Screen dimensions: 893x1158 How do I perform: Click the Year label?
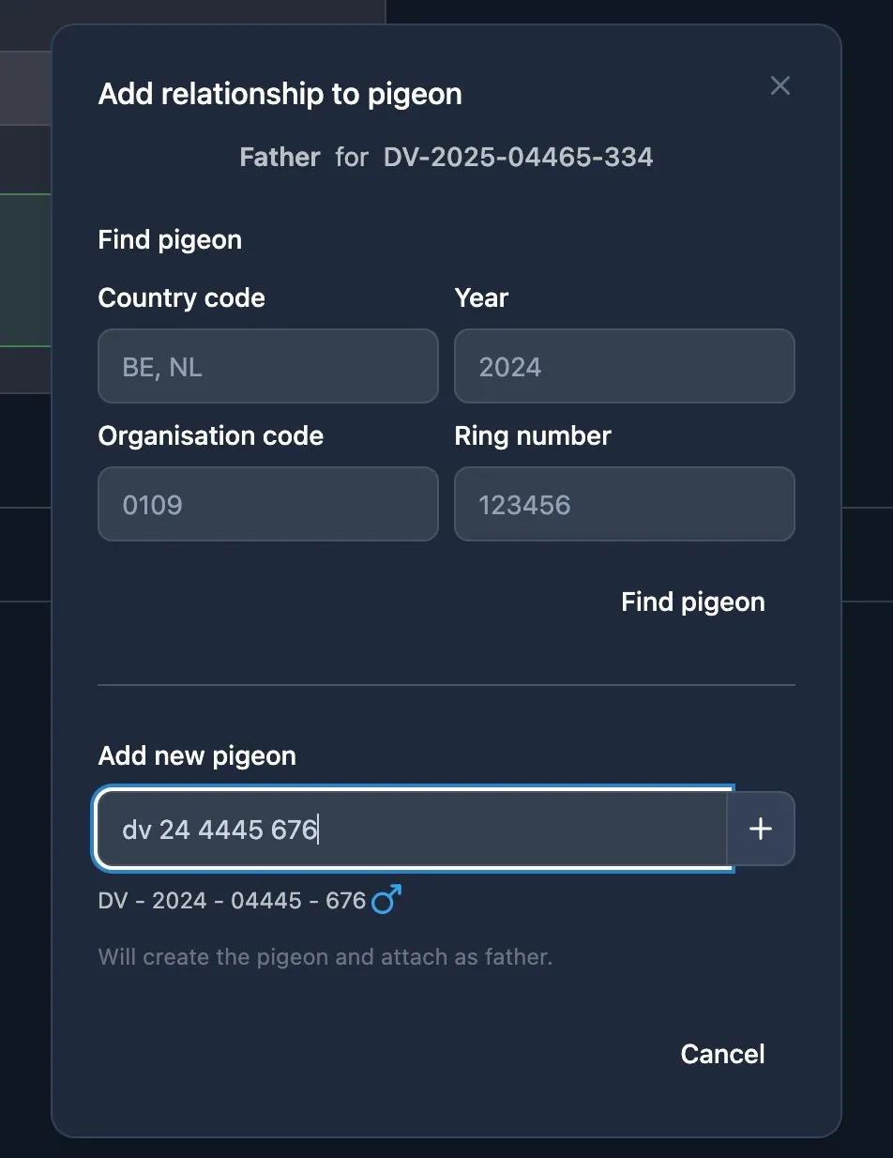[481, 298]
